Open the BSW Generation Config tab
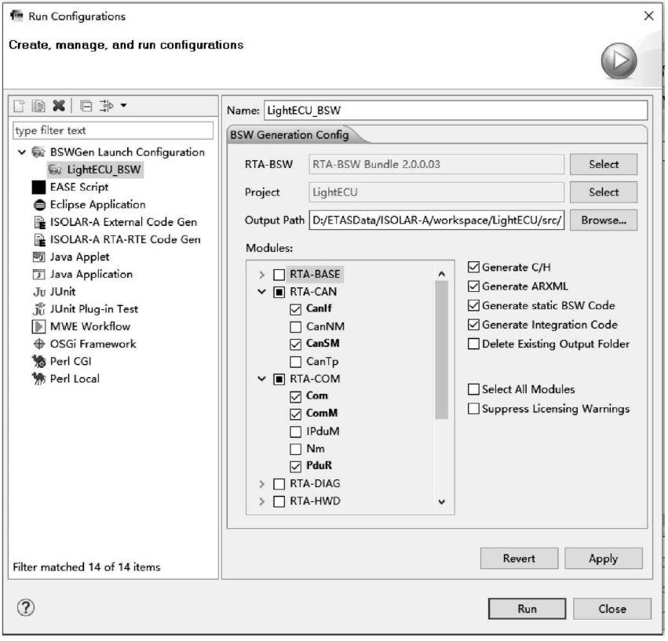The width and height of the screenshot is (668, 641). 290,136
